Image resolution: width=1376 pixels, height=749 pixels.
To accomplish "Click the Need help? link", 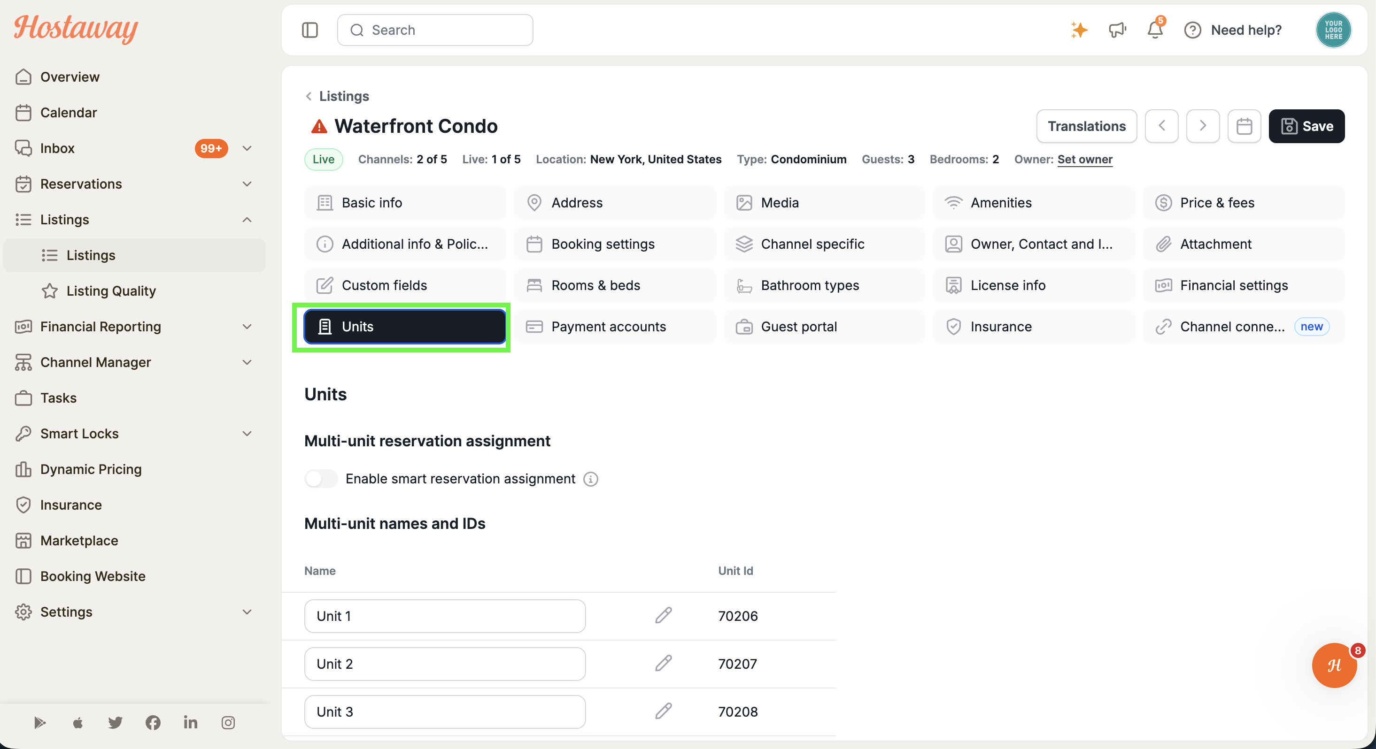I will coord(1233,30).
